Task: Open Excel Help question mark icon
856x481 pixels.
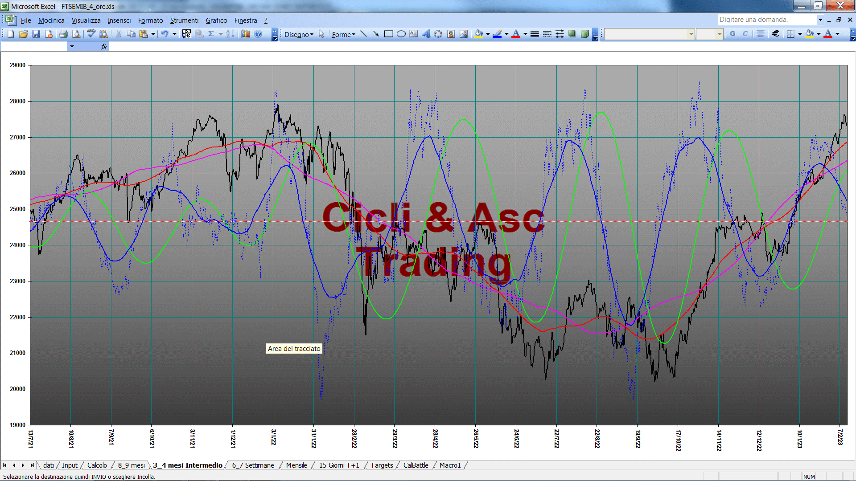Action: click(x=258, y=34)
